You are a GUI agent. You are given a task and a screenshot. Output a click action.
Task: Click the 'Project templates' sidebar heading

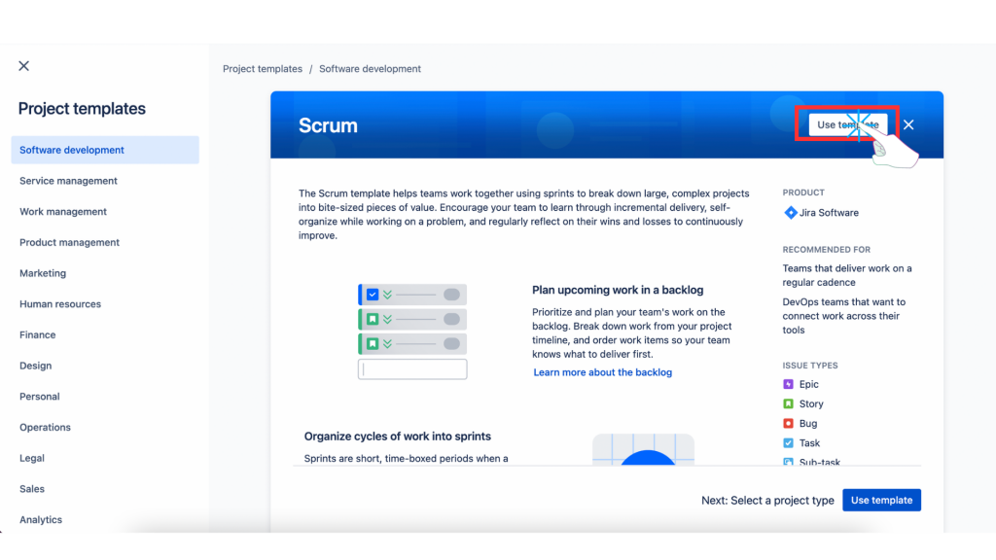coord(82,109)
